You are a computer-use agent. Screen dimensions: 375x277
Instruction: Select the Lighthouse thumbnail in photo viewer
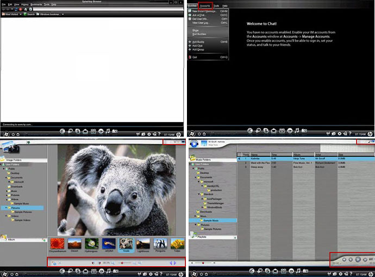(143, 244)
